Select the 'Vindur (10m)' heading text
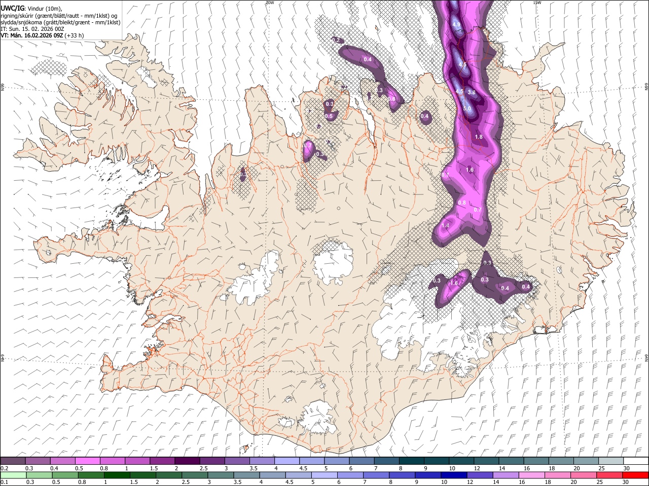649x486 pixels. click(45, 9)
